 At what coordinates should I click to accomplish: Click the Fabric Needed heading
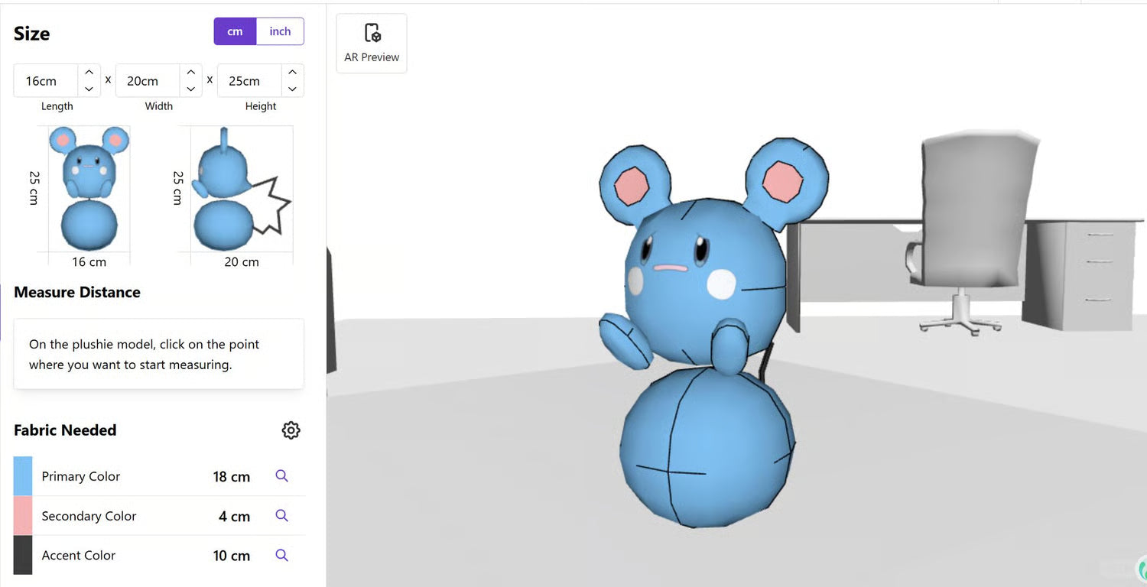(65, 430)
